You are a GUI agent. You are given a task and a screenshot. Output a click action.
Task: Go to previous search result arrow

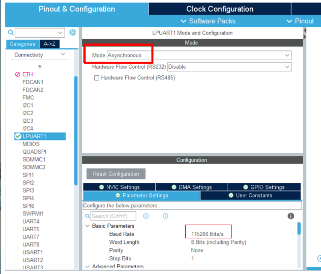click(146, 216)
